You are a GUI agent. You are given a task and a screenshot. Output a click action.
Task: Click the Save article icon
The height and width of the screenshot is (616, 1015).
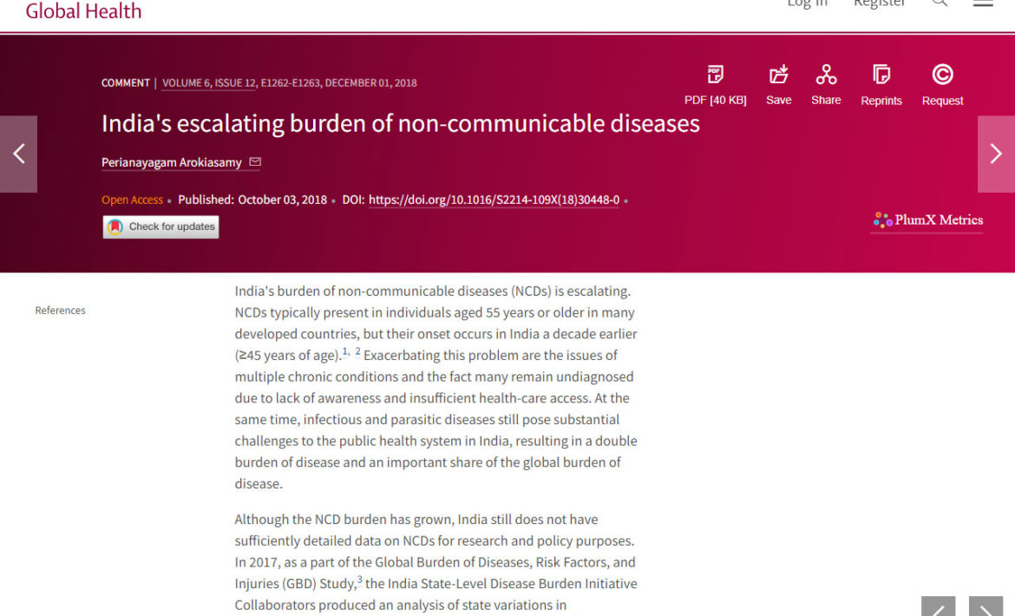[x=779, y=75]
